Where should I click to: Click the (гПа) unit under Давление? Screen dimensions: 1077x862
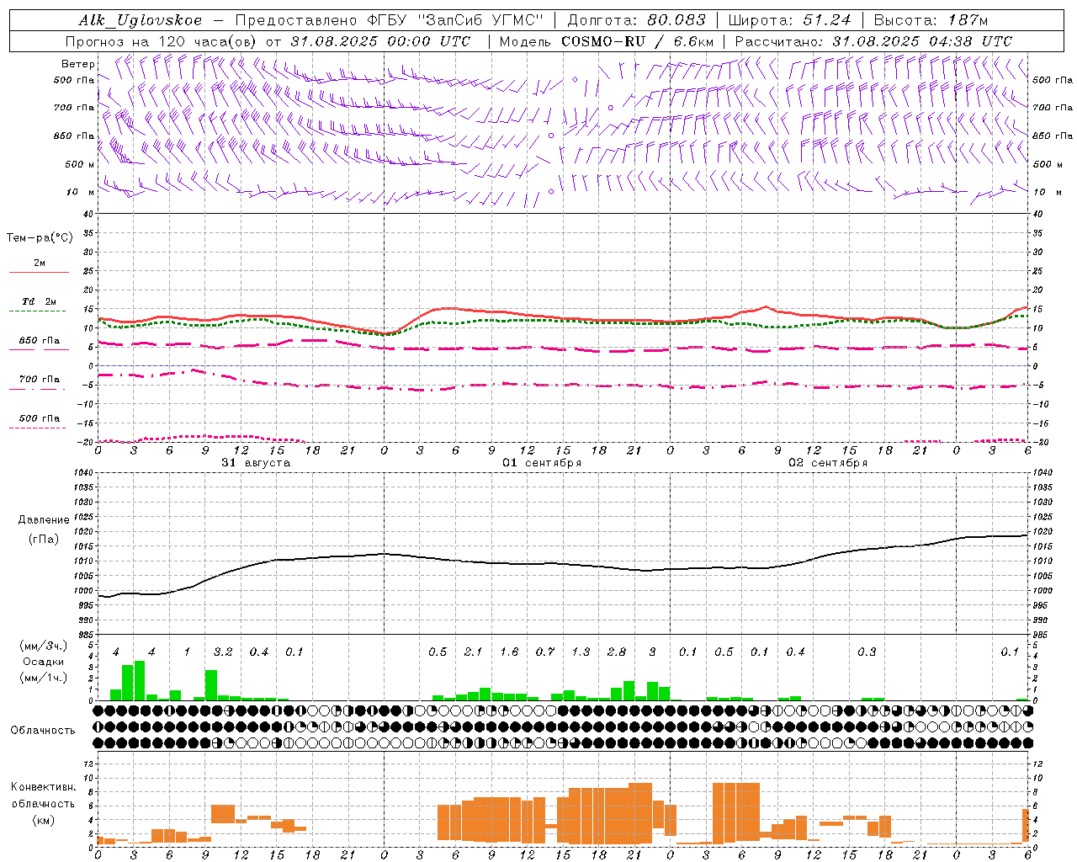[44, 539]
